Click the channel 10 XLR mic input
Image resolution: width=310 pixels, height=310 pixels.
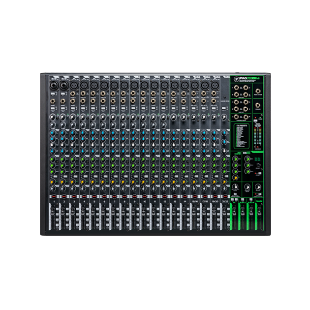(144, 86)
